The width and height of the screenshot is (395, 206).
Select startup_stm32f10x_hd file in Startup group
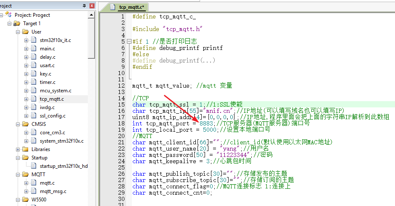click(63, 166)
